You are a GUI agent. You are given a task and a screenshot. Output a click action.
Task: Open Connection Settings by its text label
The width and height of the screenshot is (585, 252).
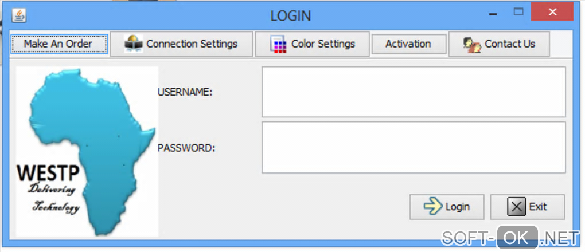coord(192,44)
